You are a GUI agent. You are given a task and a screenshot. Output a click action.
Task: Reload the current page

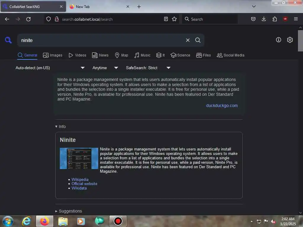tap(28, 19)
